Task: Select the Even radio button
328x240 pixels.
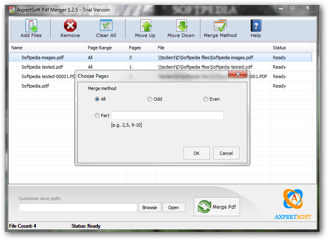Action: tap(206, 99)
